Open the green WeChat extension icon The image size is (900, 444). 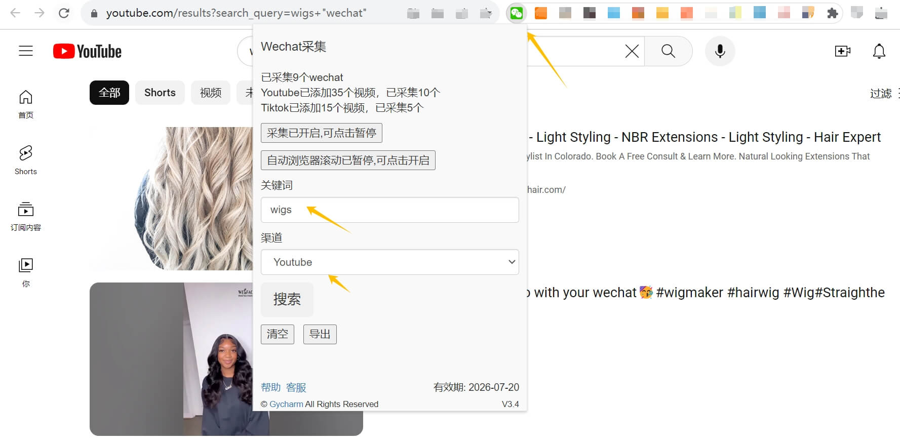point(517,13)
